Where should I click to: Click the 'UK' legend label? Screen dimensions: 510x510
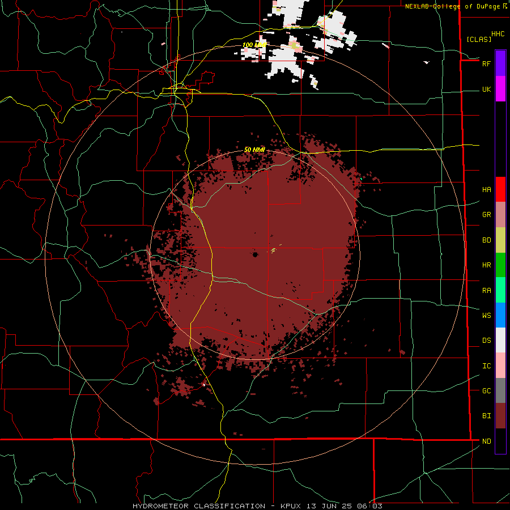pos(487,89)
